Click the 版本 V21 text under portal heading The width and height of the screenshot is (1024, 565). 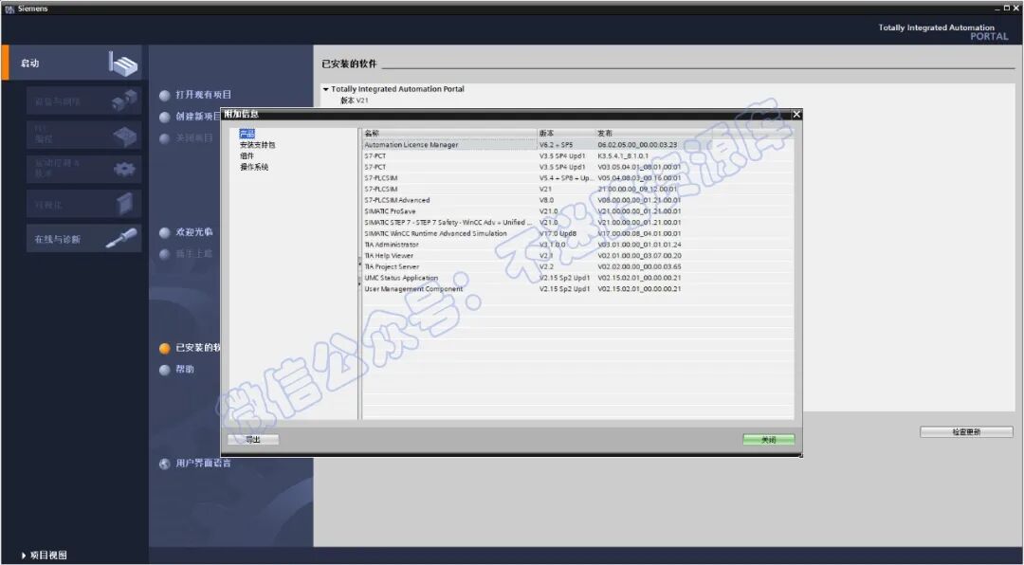coord(355,100)
